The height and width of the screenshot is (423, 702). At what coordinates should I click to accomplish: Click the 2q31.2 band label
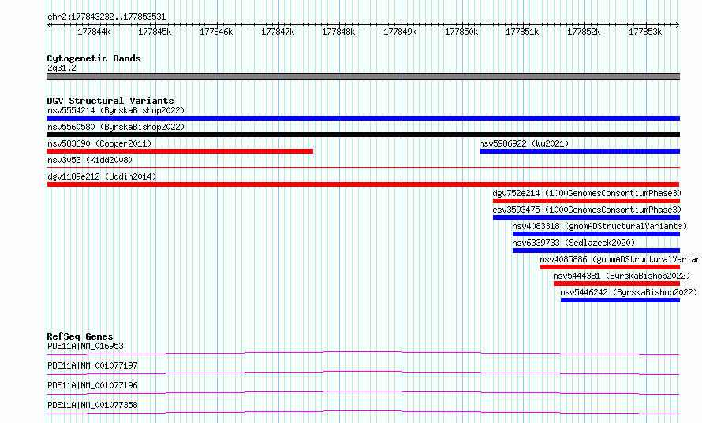pos(62,68)
